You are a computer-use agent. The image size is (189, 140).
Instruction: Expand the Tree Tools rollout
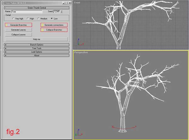click(x=37, y=48)
